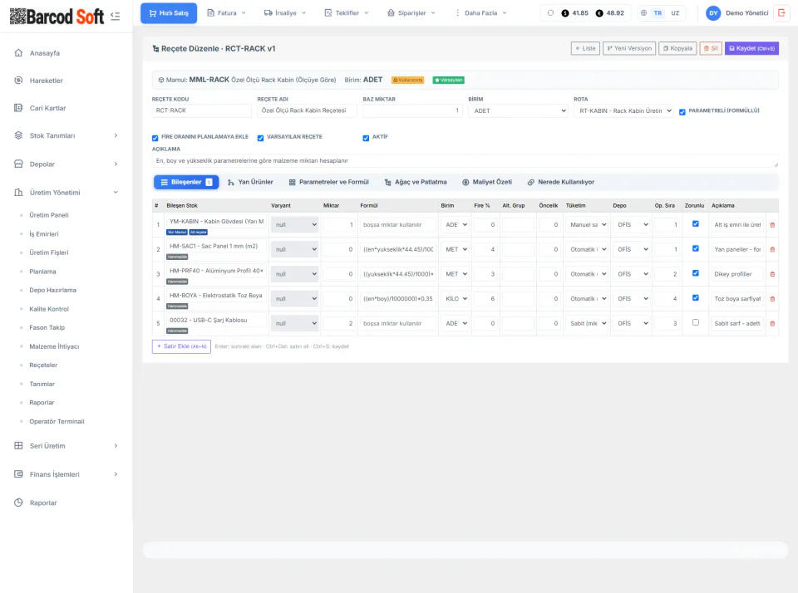Open Tüketim dropdown for the HM-SAC1 row
The width and height of the screenshot is (798, 593).
(x=588, y=250)
